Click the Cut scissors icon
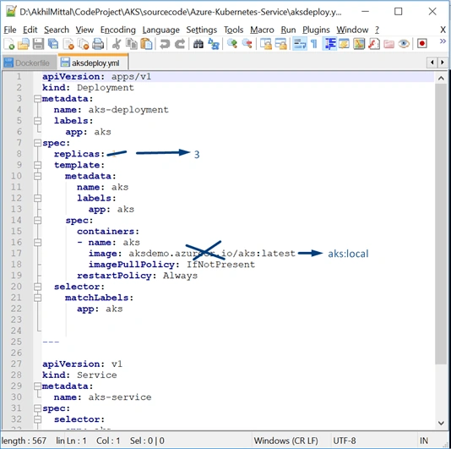The height and width of the screenshot is (449, 451). [117, 44]
